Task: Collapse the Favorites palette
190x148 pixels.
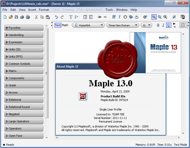Action: pyautogui.click(x=24, y=28)
